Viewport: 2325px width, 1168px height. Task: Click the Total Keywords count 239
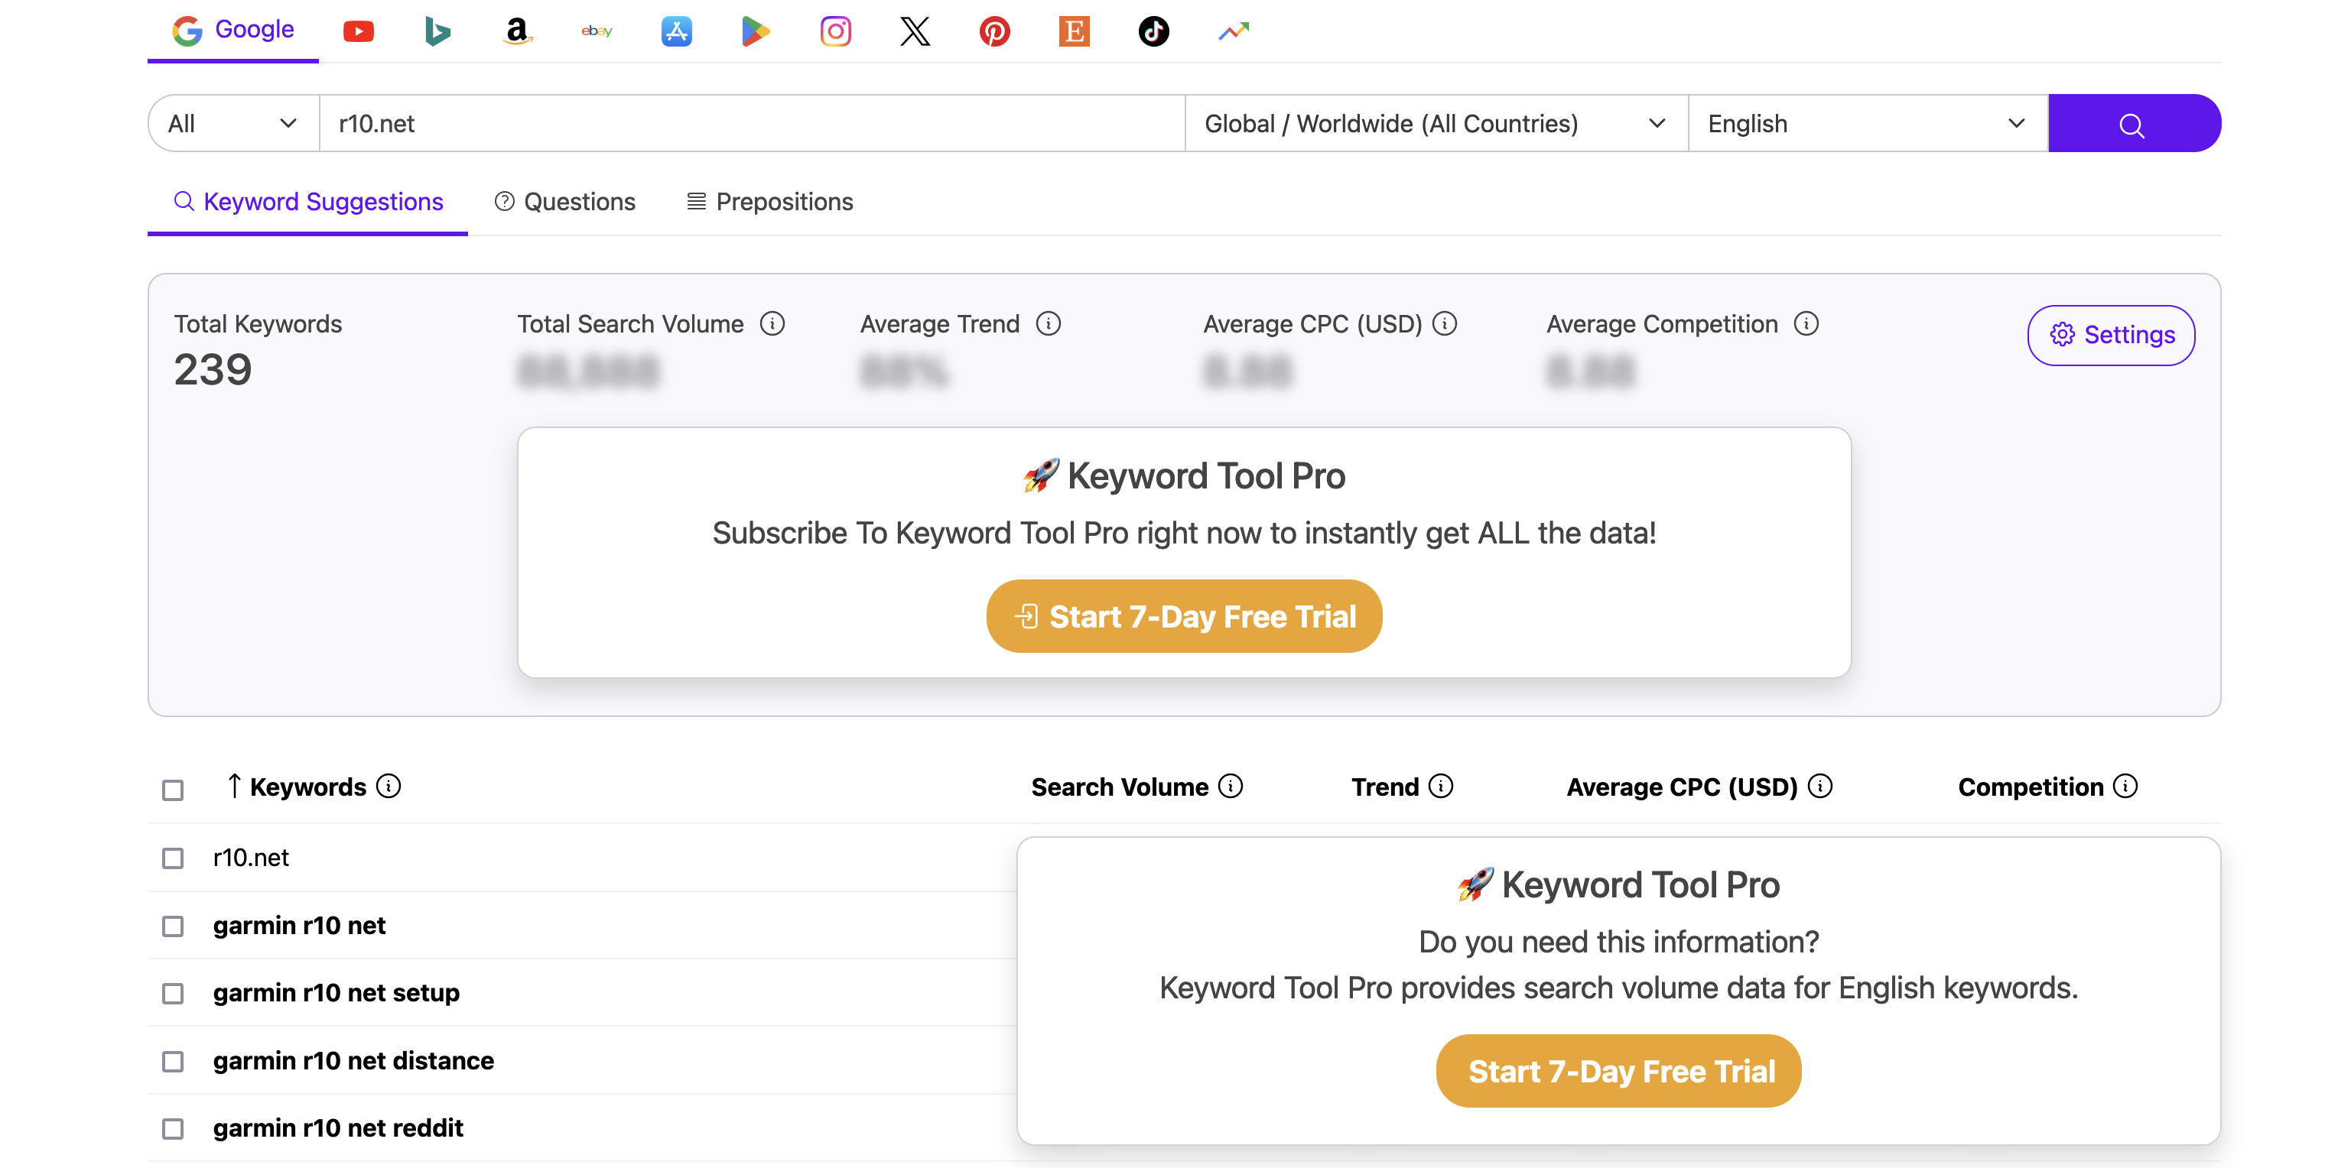(213, 370)
